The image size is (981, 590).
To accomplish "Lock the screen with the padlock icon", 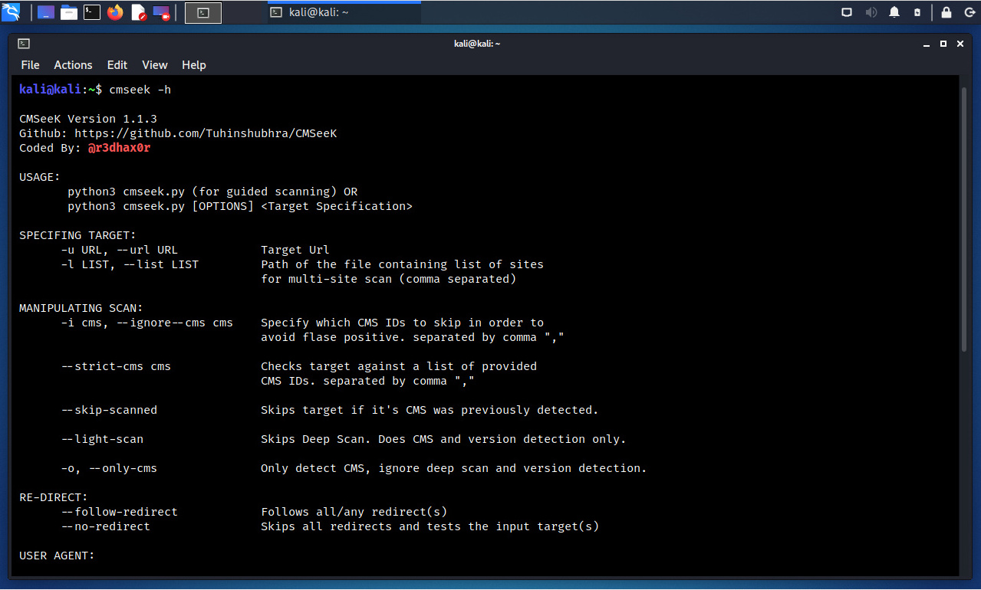I will (946, 12).
